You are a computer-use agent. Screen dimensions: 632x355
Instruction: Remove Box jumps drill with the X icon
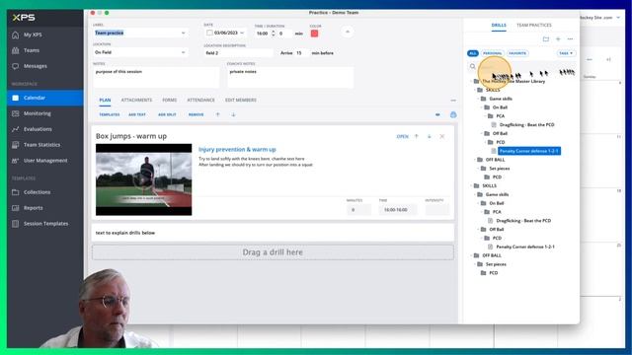click(x=442, y=136)
